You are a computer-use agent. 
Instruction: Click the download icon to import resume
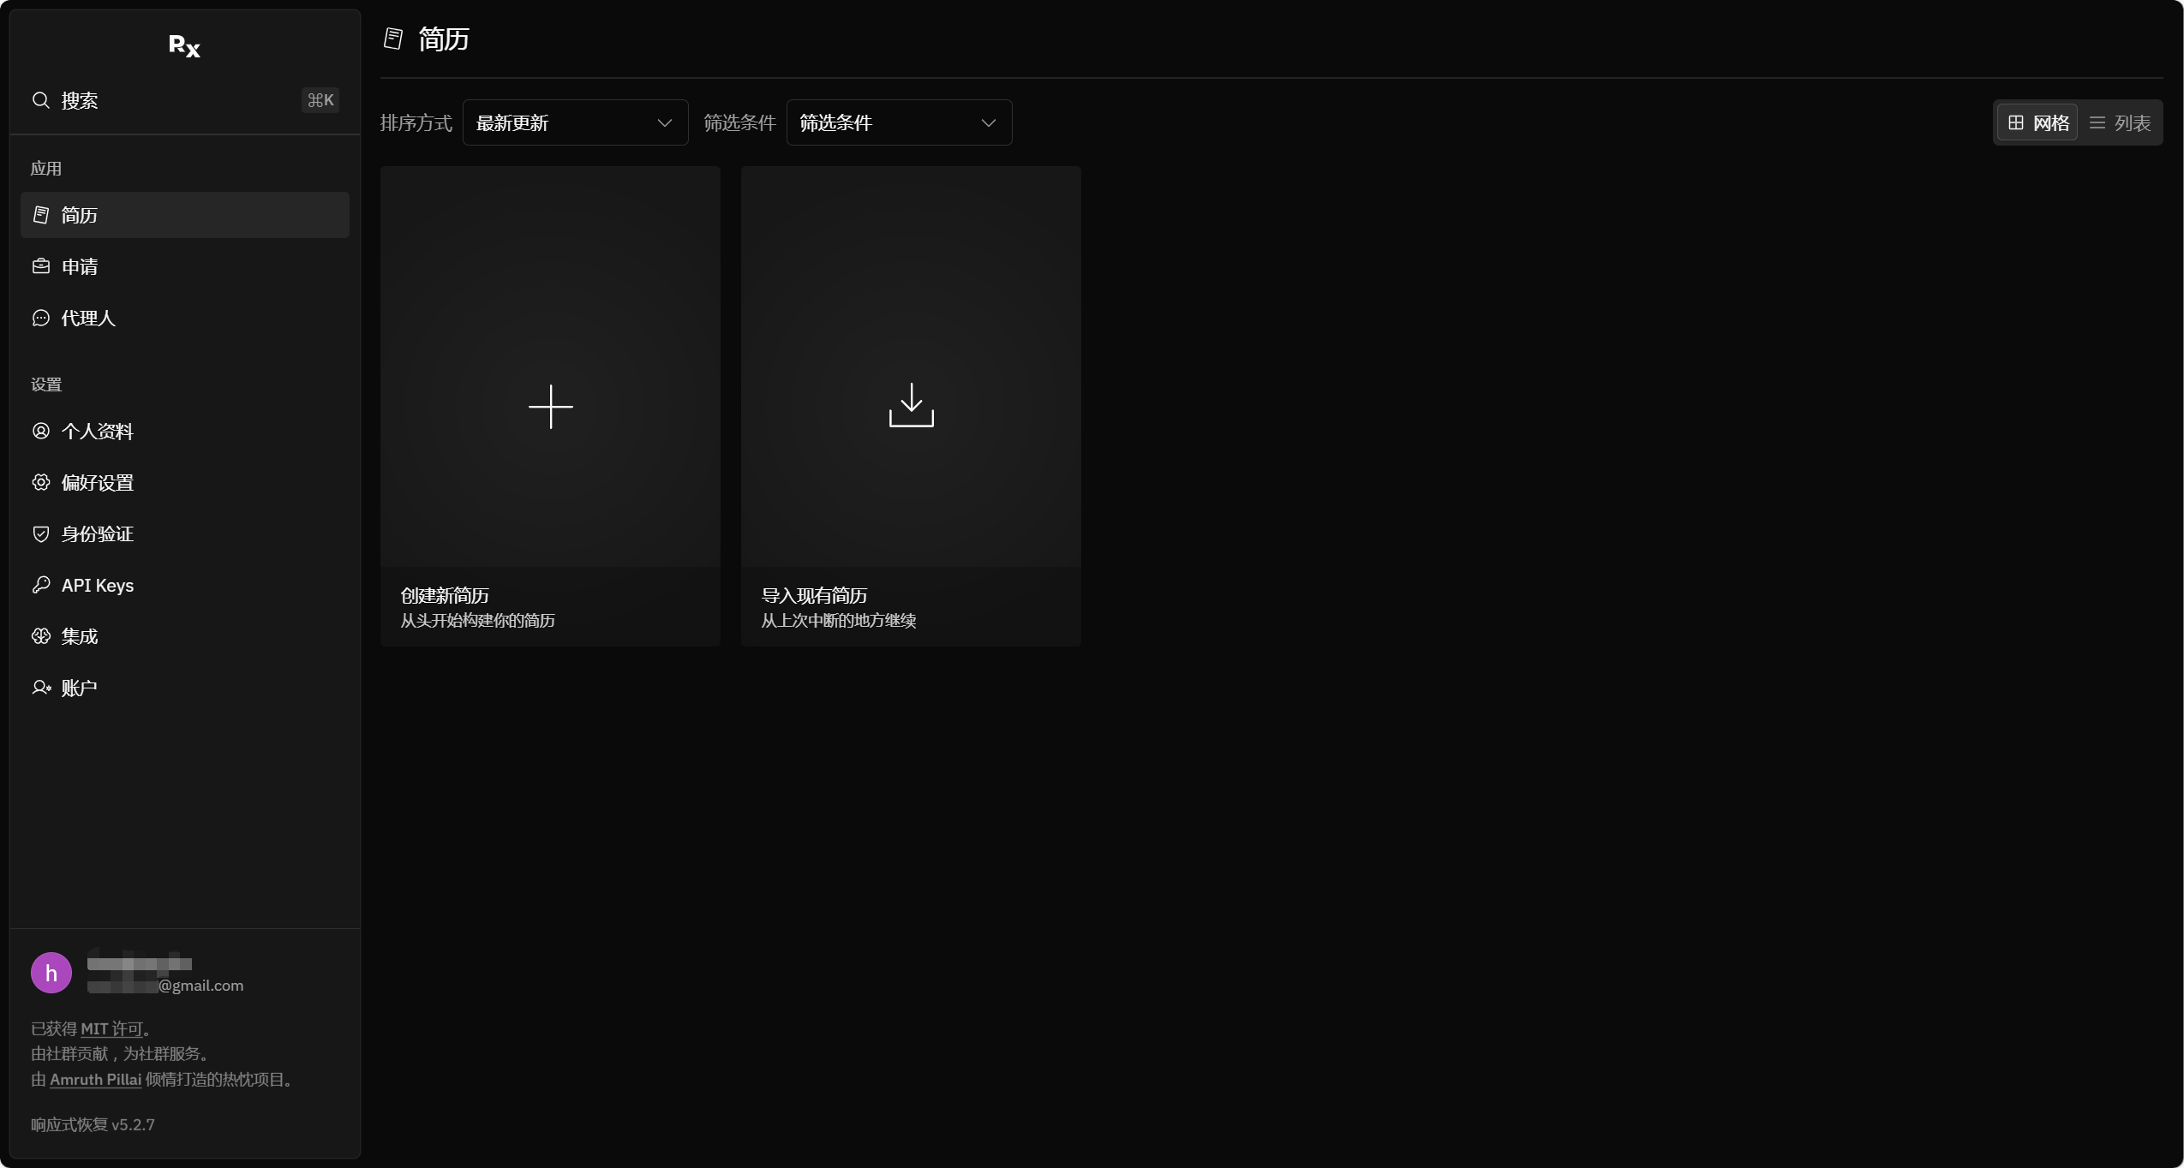pyautogui.click(x=911, y=405)
